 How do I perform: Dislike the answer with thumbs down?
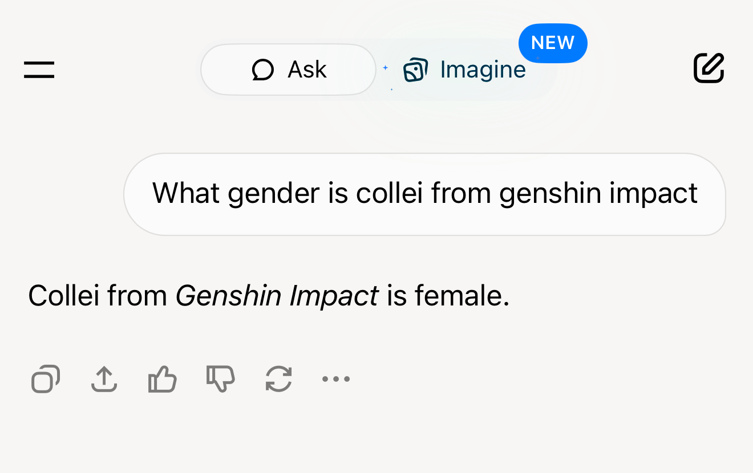click(221, 379)
